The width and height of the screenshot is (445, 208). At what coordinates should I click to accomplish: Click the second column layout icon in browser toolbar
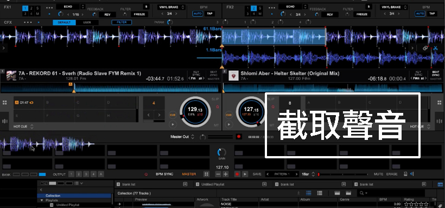[348, 193]
